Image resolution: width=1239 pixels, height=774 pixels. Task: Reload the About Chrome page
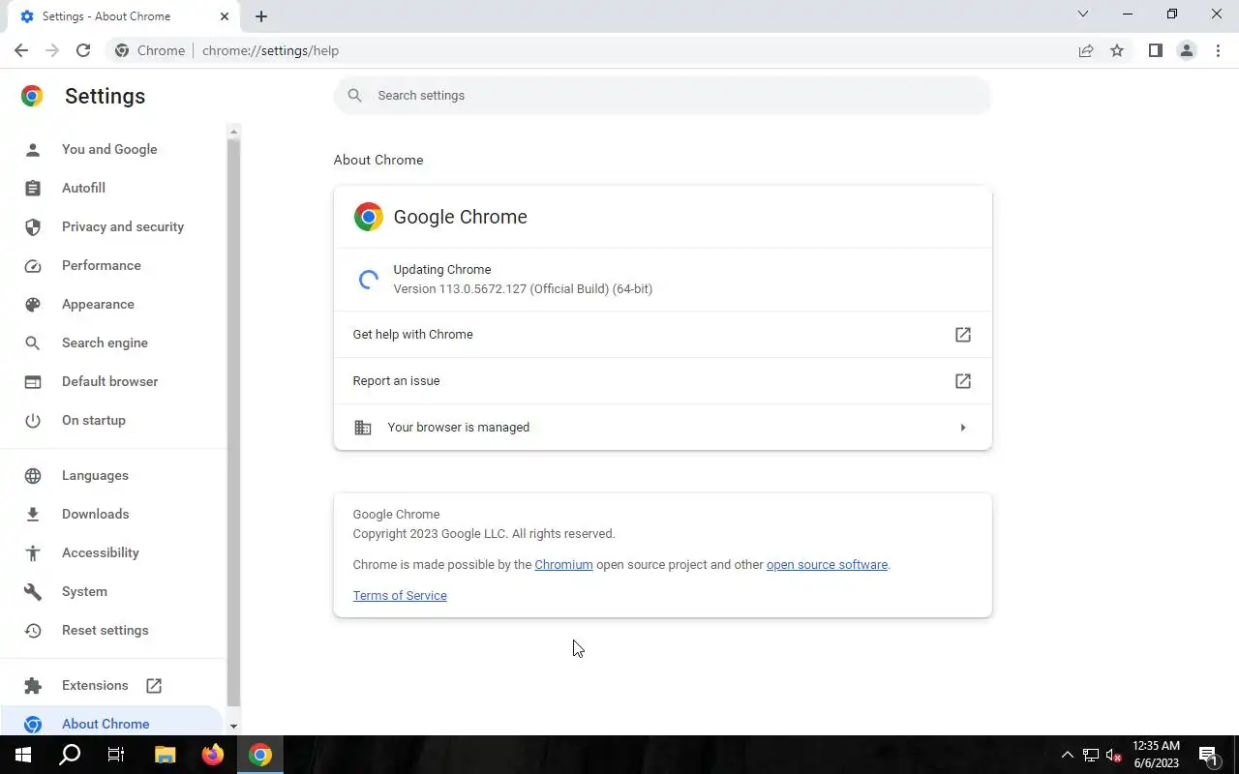pos(83,50)
